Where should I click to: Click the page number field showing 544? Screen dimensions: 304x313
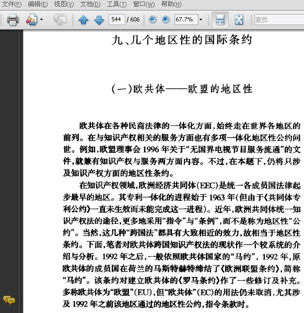pos(117,19)
